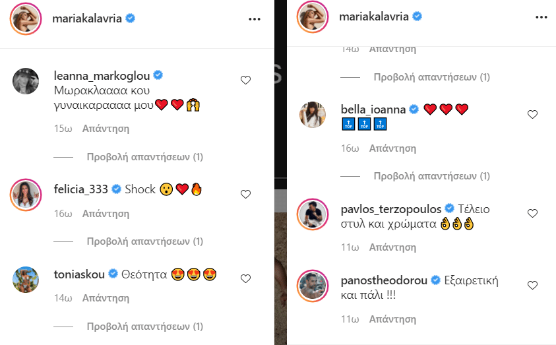Screen dimensions: 556x345
Task: Open the mariakalavria username in the left header
Action: pyautogui.click(x=87, y=18)
